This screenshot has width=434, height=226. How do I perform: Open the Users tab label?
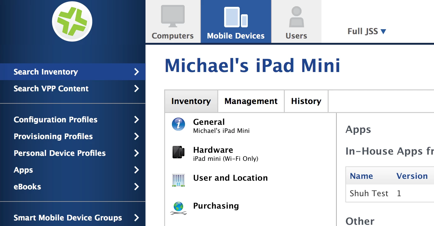point(296,36)
